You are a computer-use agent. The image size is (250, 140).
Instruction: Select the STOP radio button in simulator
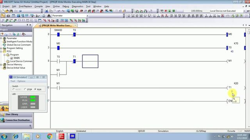(25, 89)
